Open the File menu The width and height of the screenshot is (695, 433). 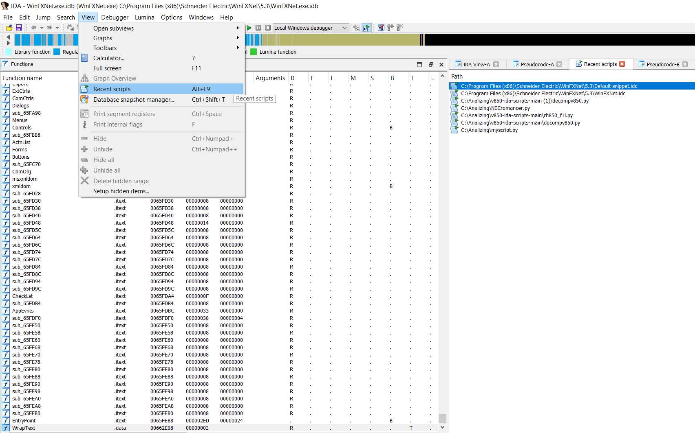pyautogui.click(x=8, y=17)
